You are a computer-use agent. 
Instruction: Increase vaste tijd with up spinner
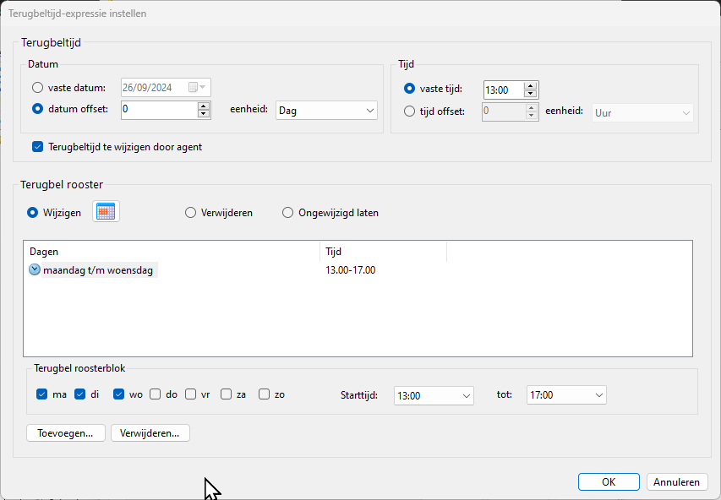click(x=530, y=86)
